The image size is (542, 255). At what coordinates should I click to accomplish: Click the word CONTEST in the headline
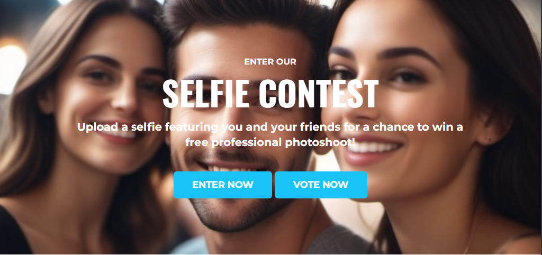click(318, 94)
